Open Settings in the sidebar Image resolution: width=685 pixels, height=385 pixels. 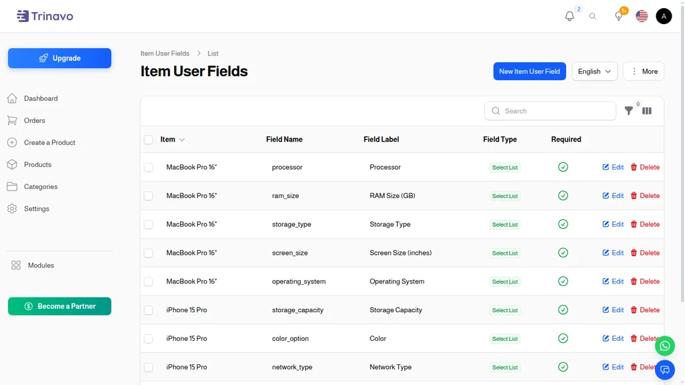point(37,209)
